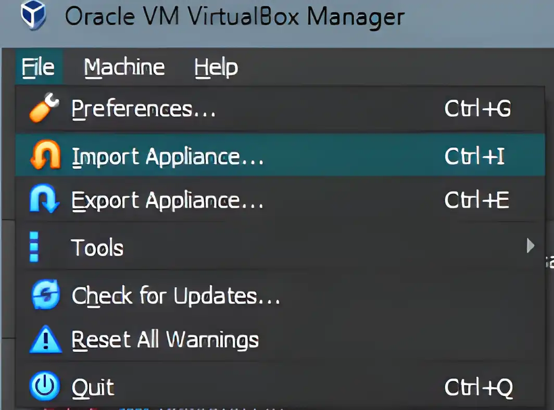
Task: Open the File menu
Action: point(39,67)
